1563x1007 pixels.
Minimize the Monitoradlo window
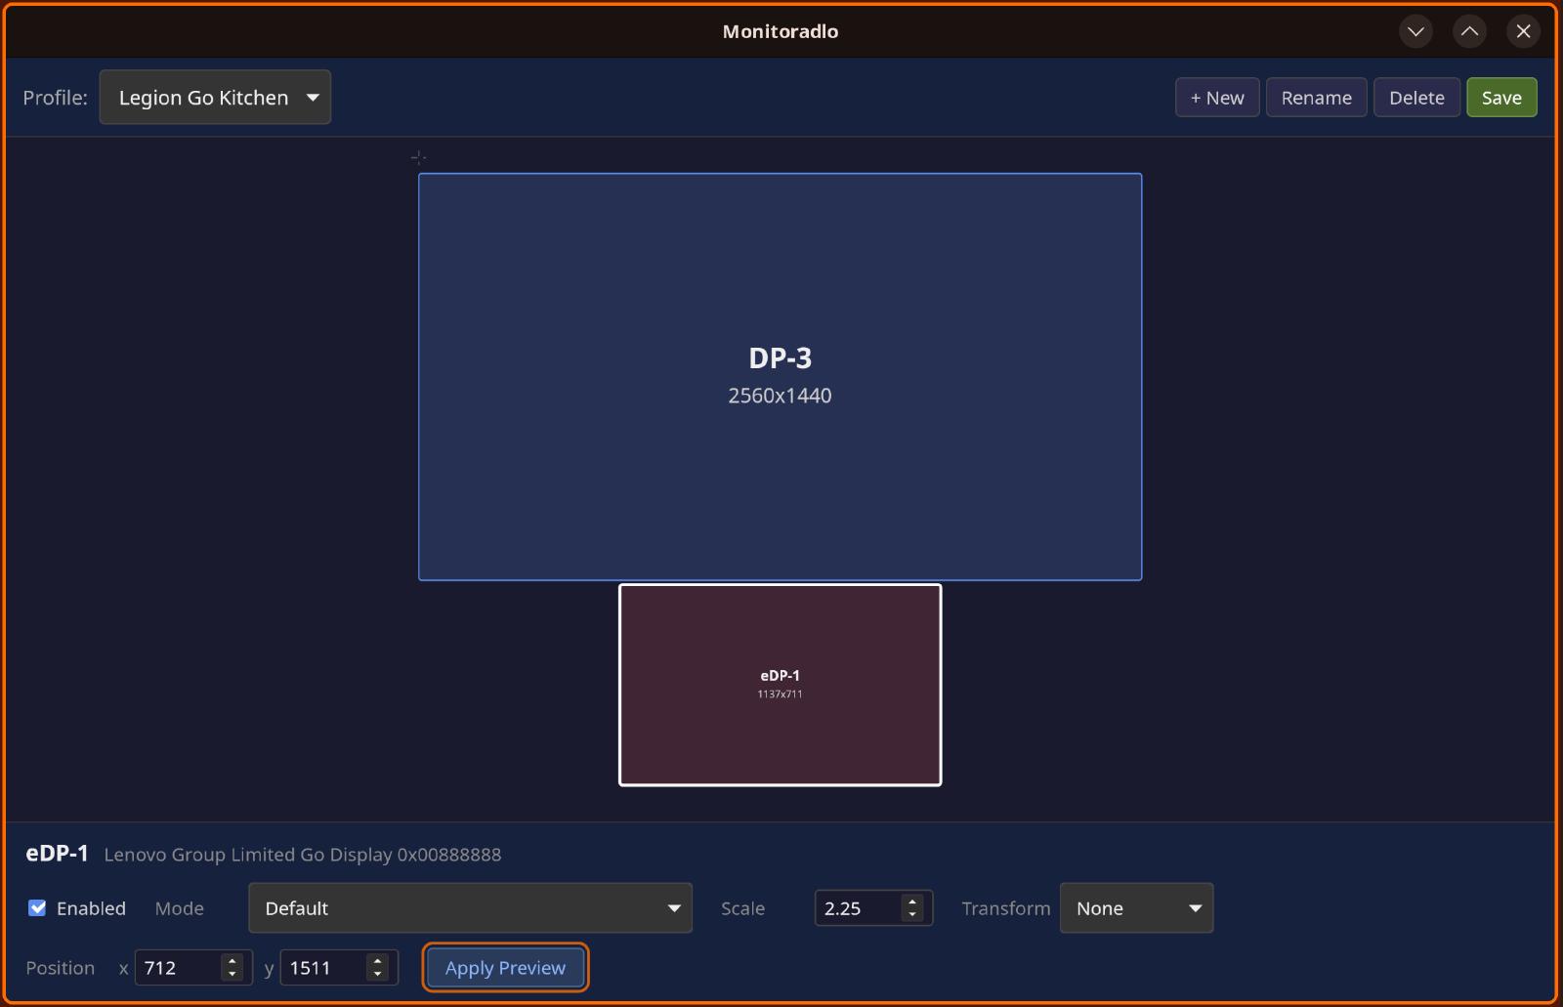coord(1415,31)
